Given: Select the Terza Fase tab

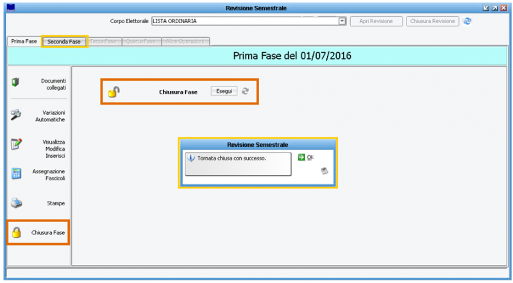Looking at the screenshot, I should pyautogui.click(x=103, y=41).
